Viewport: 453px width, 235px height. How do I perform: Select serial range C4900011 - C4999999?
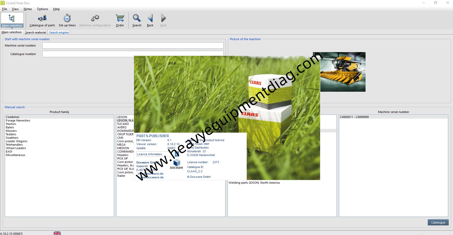(354, 117)
